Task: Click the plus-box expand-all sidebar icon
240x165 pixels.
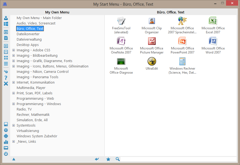Action: point(6,46)
